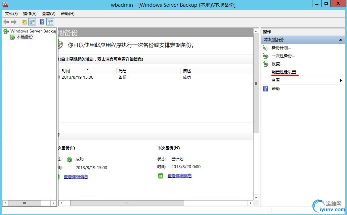
Task: Click the center pane vertical scrollbar thumb
Action: [x=256, y=83]
